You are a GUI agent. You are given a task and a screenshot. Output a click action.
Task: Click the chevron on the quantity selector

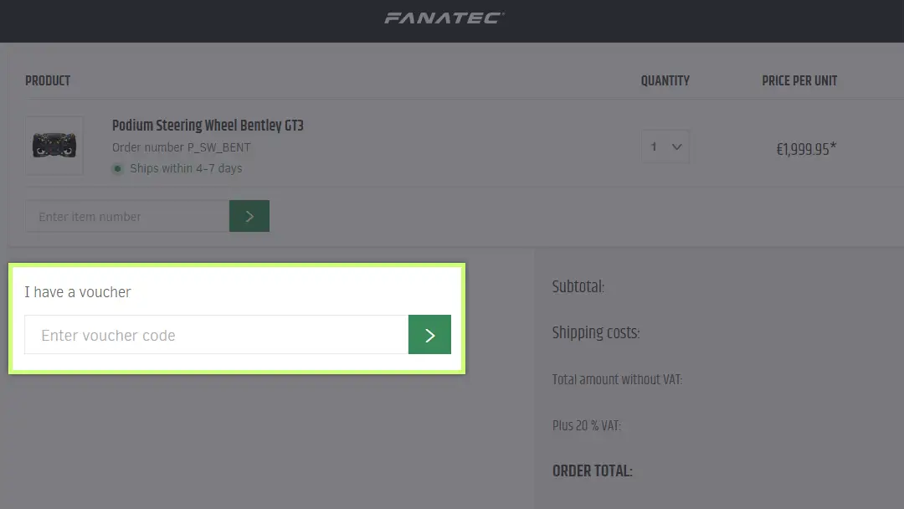[676, 146]
